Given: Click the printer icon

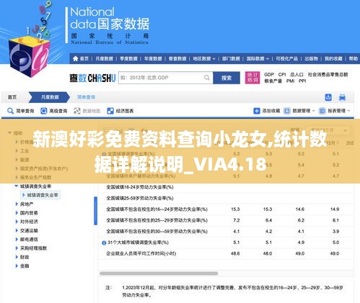Looking at the screenshot, I should (x=342, y=97).
